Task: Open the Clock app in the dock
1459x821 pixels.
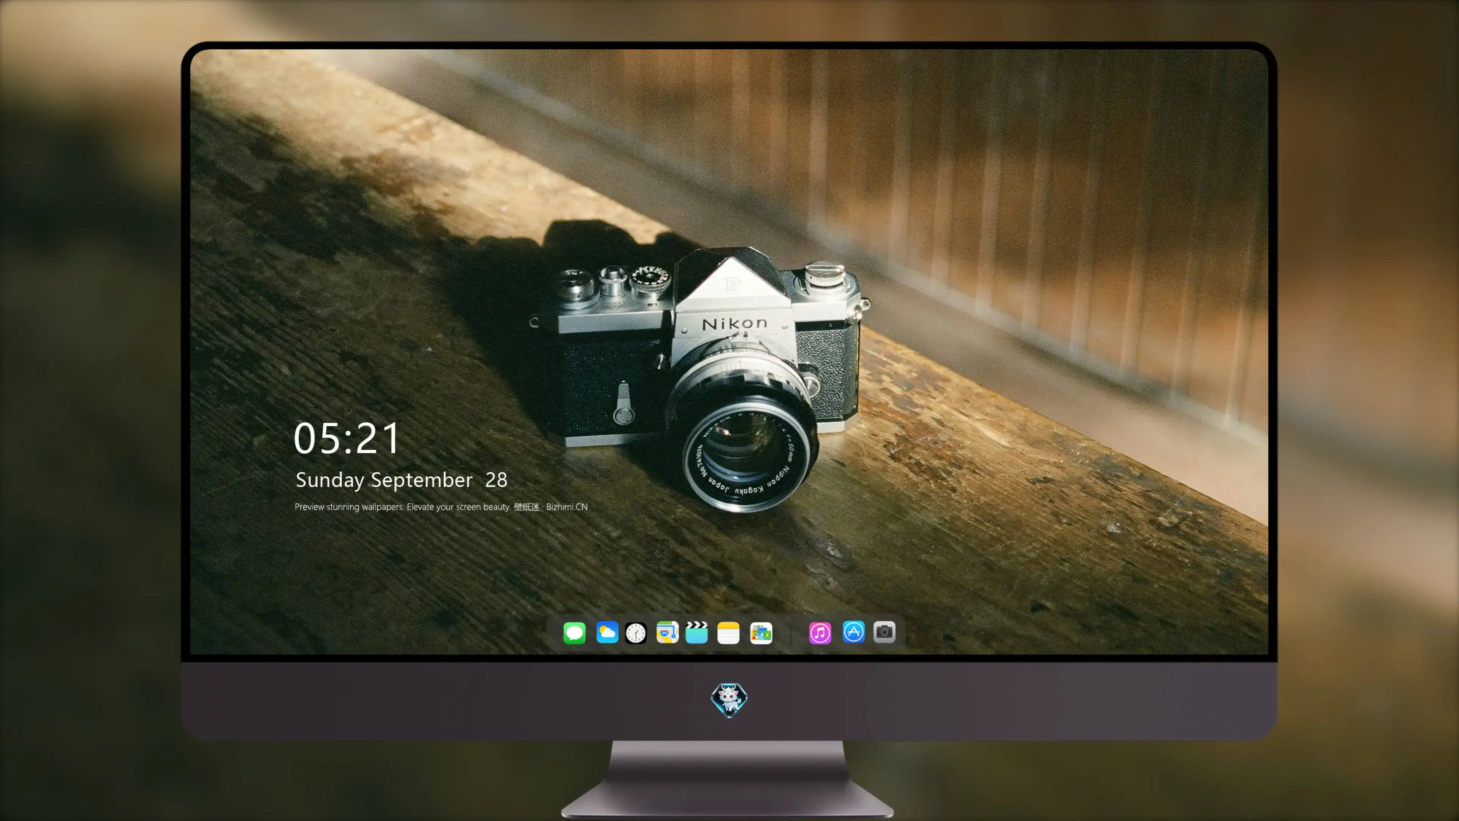Action: click(636, 633)
